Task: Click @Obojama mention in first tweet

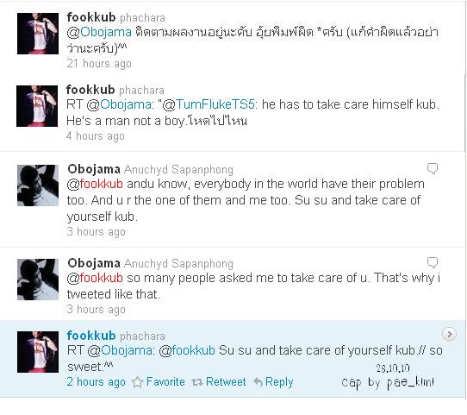Action: coord(99,32)
